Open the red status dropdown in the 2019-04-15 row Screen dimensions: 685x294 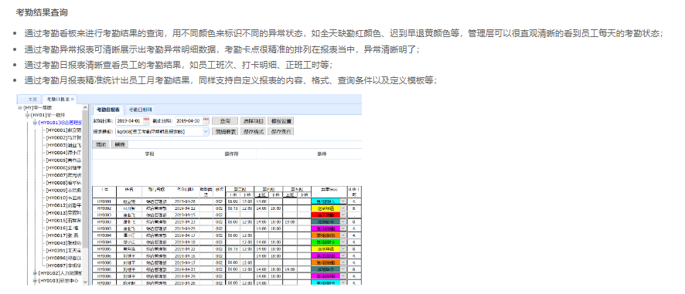pyautogui.click(x=343, y=215)
